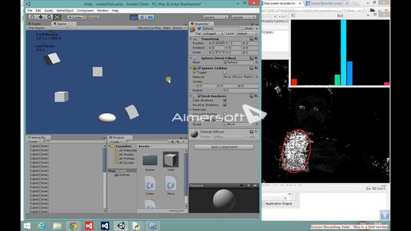
Task: Open the Help menu
Action: click(115, 10)
